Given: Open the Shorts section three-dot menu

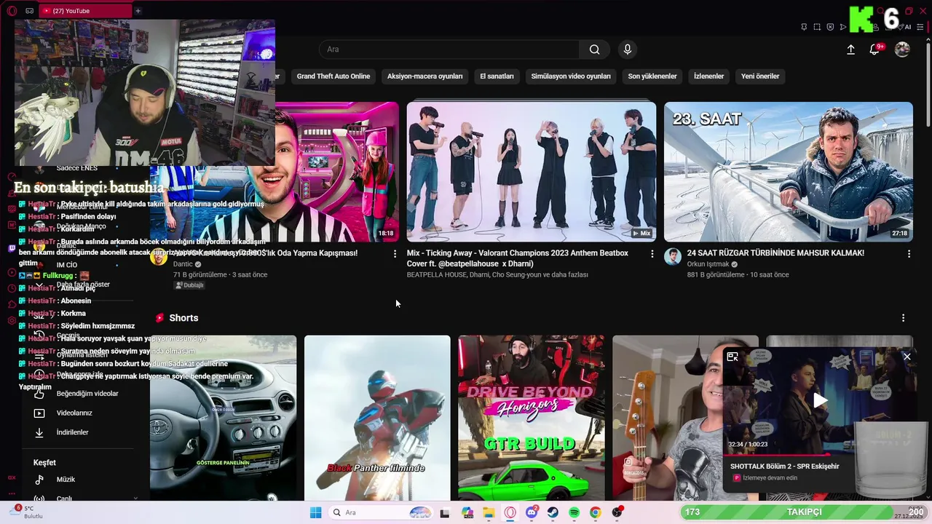Looking at the screenshot, I should [x=903, y=318].
